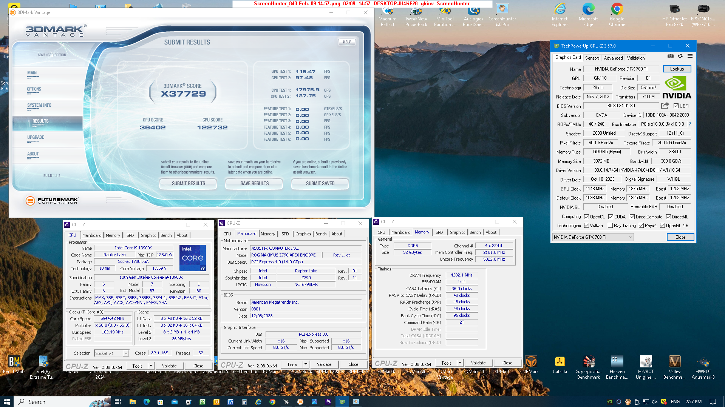Open Auslogics BoostSpeed desktop icon
725x407 pixels.
pyautogui.click(x=473, y=15)
